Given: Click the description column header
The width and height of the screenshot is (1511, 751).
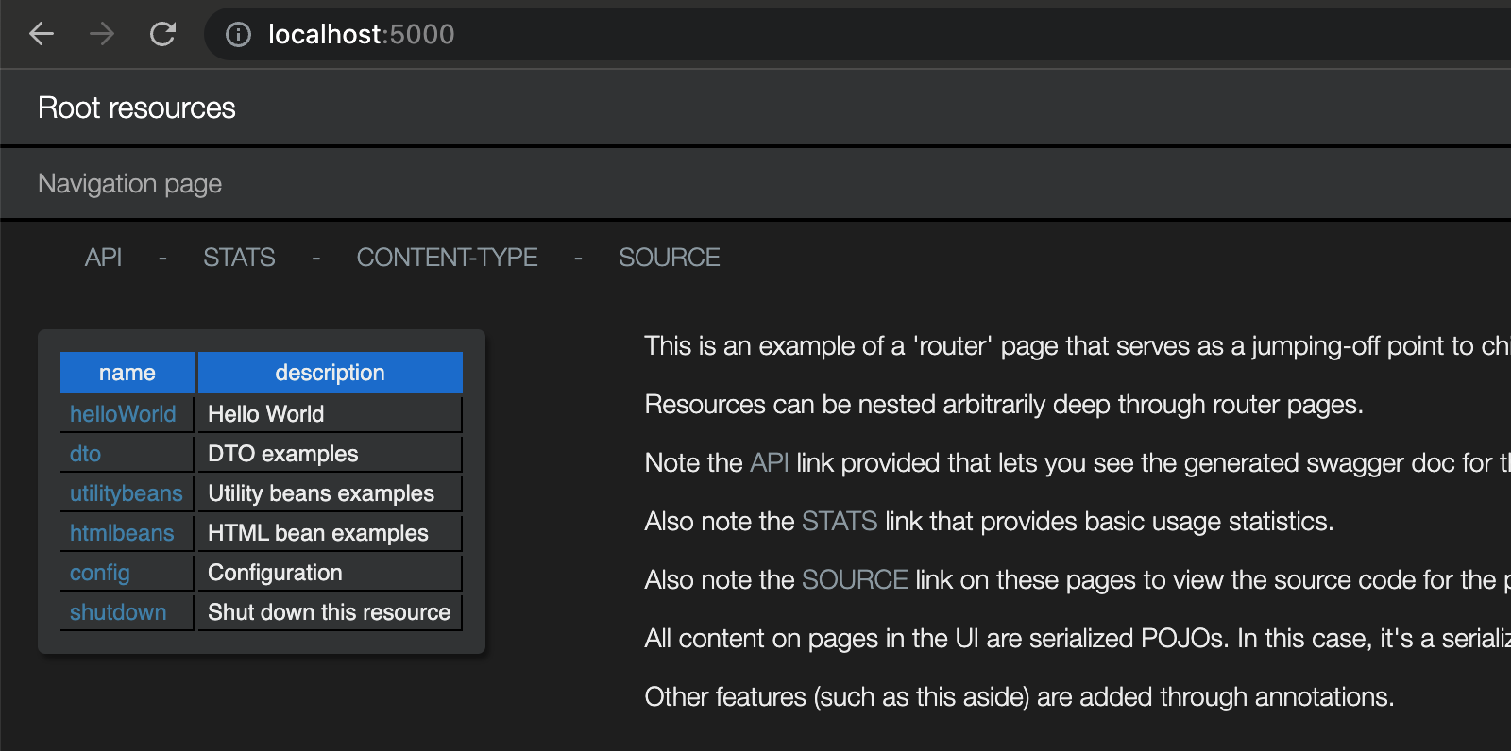Looking at the screenshot, I should [x=330, y=373].
